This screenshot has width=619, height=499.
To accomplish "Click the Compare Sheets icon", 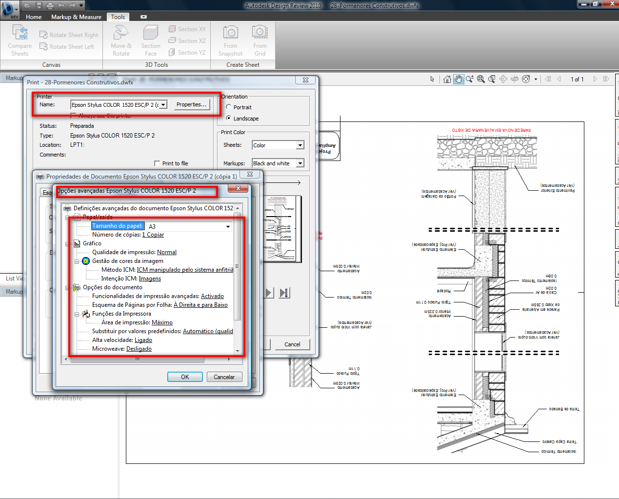I will click(20, 33).
